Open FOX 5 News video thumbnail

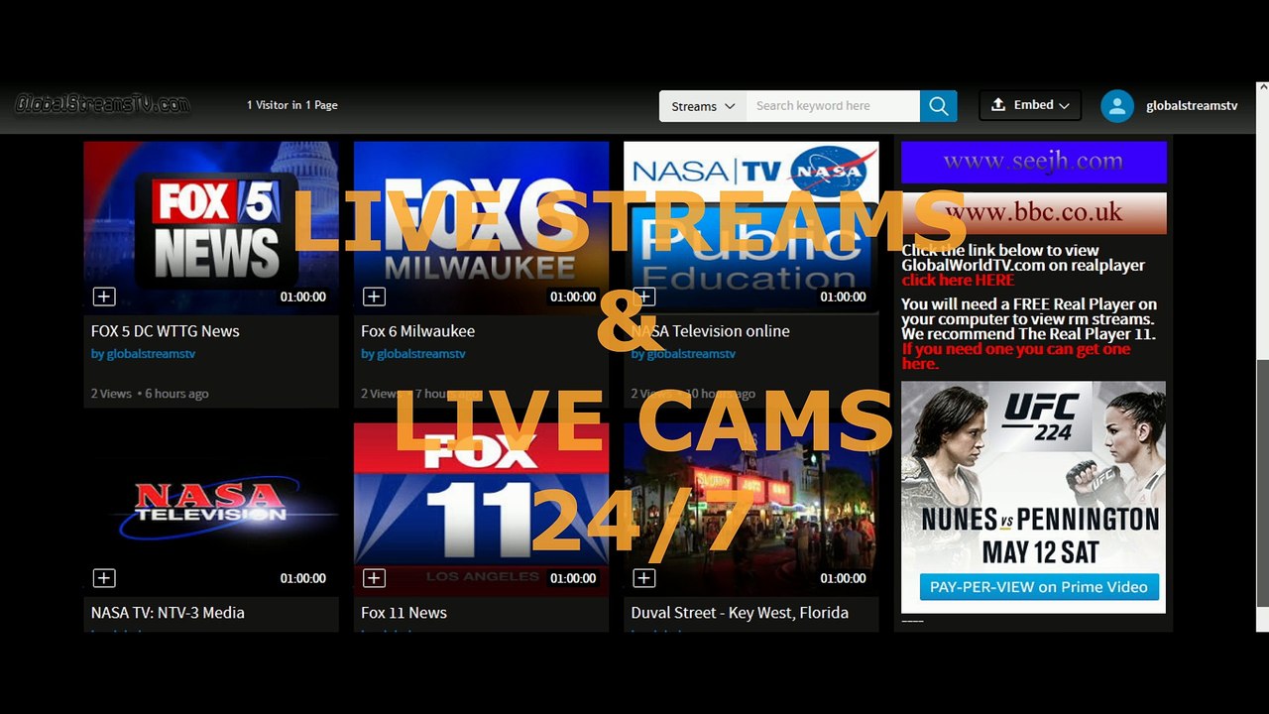[211, 228]
